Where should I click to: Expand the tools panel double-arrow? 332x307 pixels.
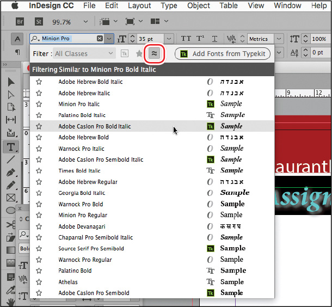[x=5, y=65]
